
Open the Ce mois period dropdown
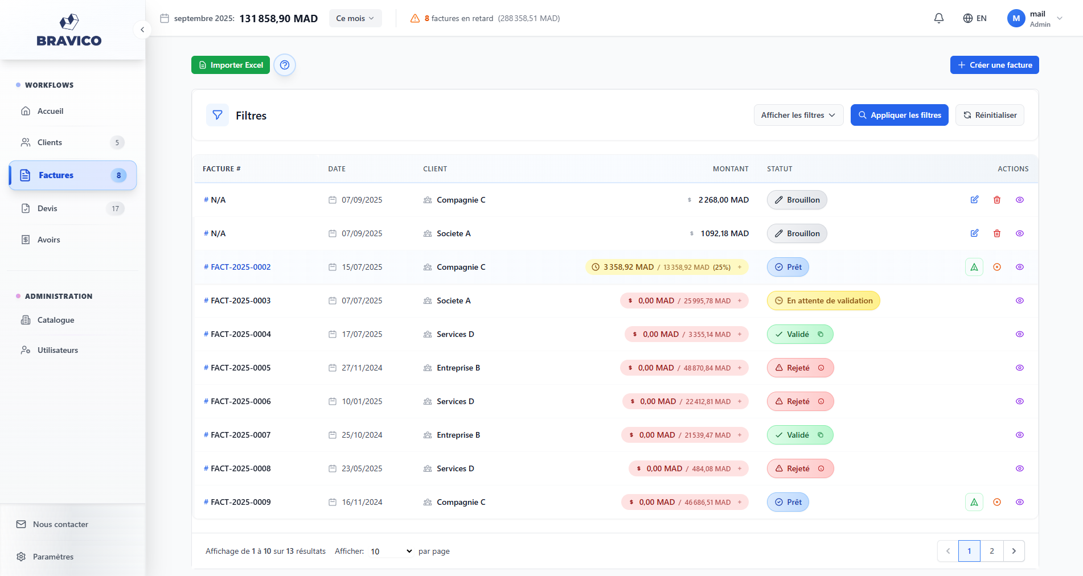coord(355,18)
